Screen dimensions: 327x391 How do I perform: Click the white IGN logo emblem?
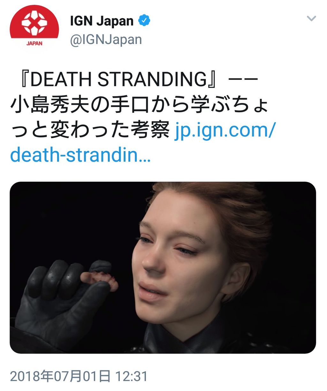[34, 23]
